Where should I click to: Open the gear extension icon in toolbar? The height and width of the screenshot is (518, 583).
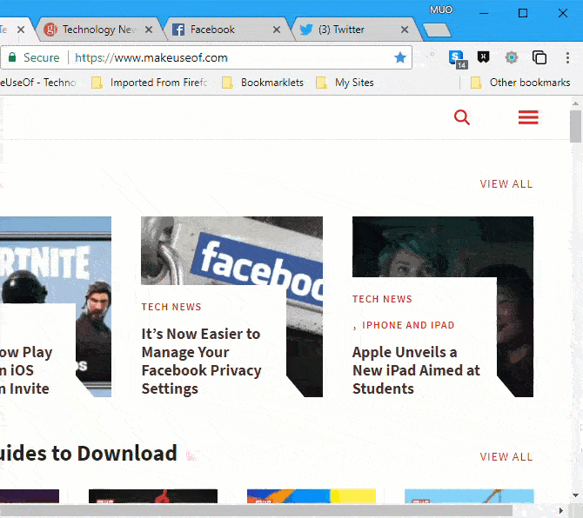(x=512, y=57)
